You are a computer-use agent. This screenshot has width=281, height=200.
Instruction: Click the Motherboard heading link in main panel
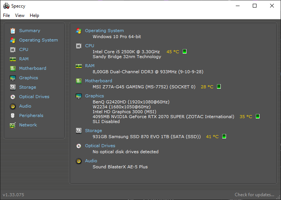(99, 81)
